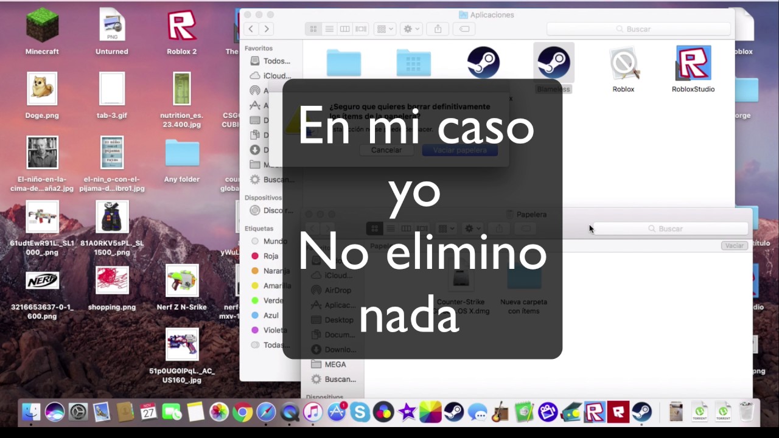Open Notes from the dock

[x=195, y=412]
